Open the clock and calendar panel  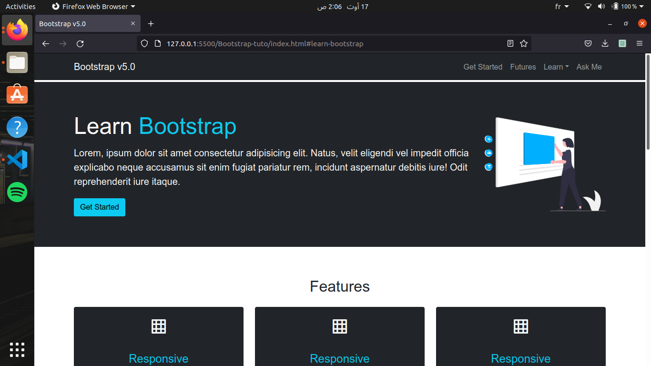tap(343, 7)
